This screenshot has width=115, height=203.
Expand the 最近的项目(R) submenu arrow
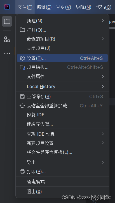103,39
